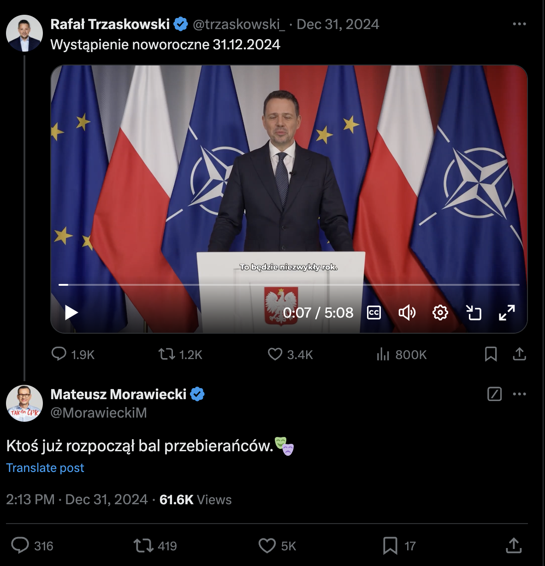The width and height of the screenshot is (545, 566).
Task: Repost Trzaskowski's post with 1.2K reposts
Action: [x=180, y=354]
